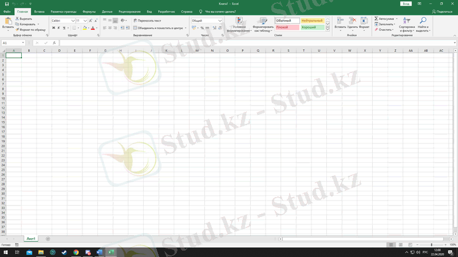This screenshot has width=458, height=257.
Task: Click the Вставить paste icon in the clipboard group
Action: [8, 21]
